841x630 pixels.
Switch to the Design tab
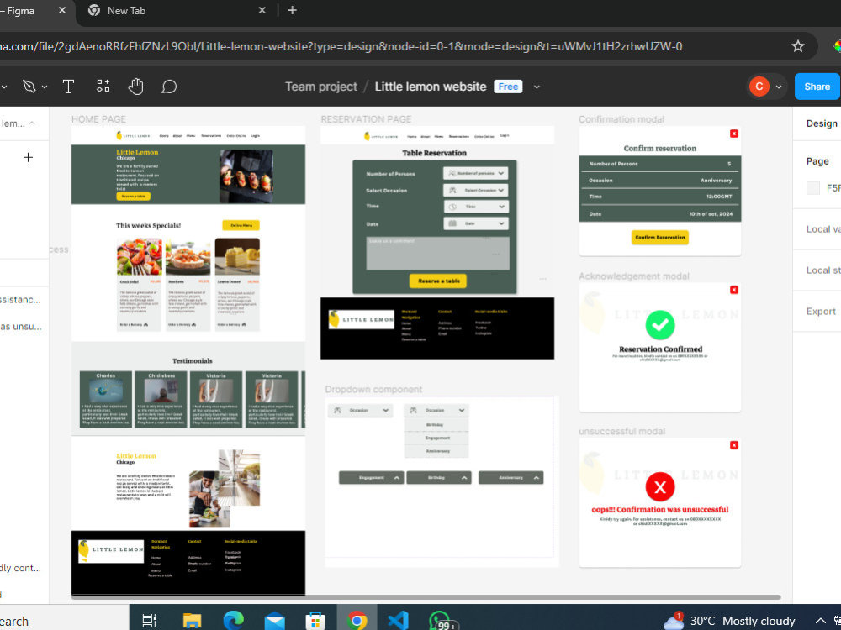(822, 123)
